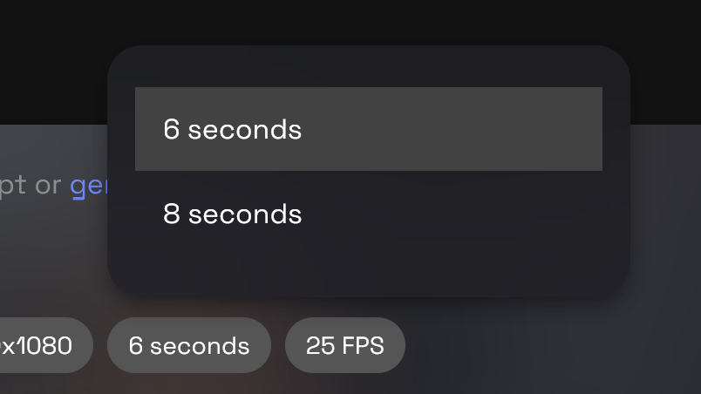Expand the x1080 resolution dropdown chip

[42, 345]
